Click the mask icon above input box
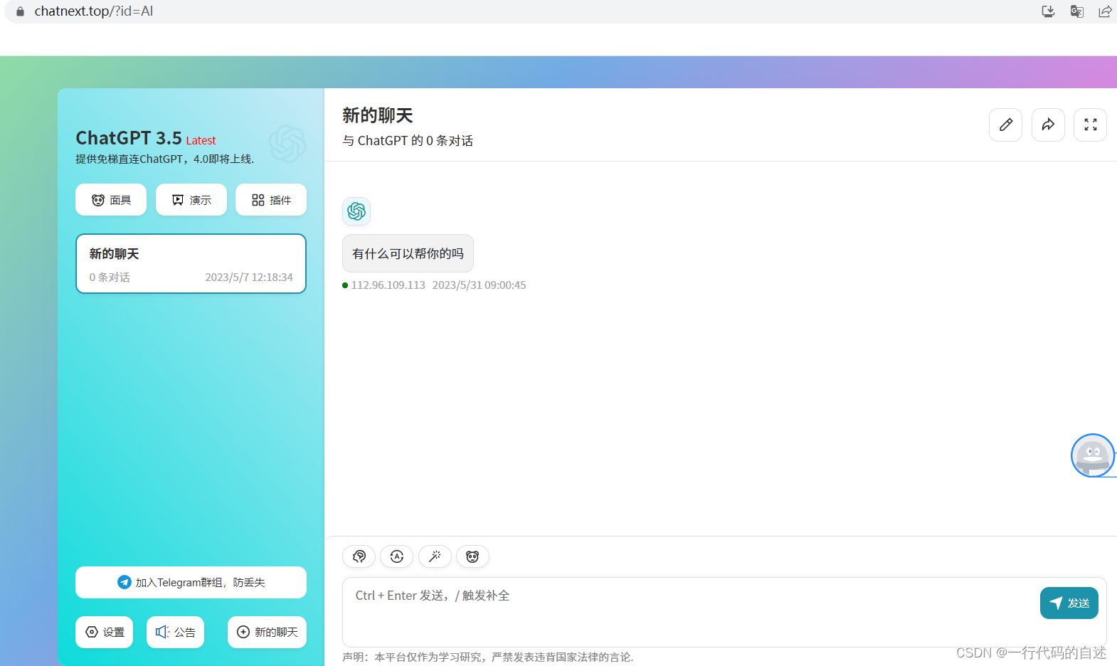1117x666 pixels. (472, 556)
